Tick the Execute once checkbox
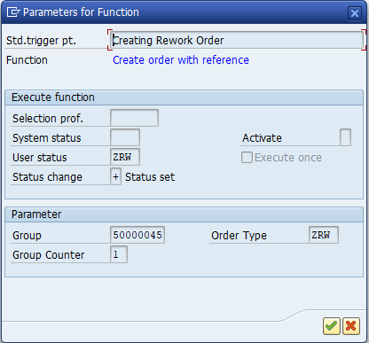Viewport: 369px width, 343px height. 247,158
